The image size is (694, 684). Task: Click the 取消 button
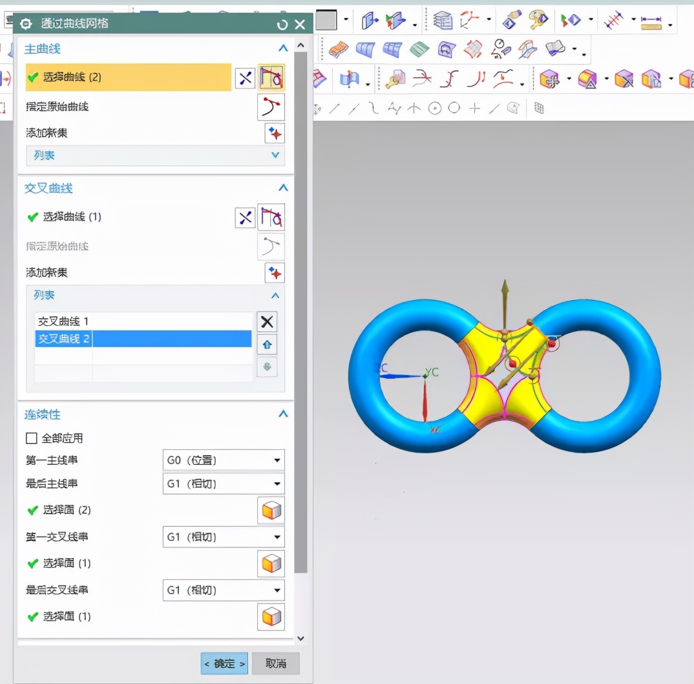click(x=275, y=663)
